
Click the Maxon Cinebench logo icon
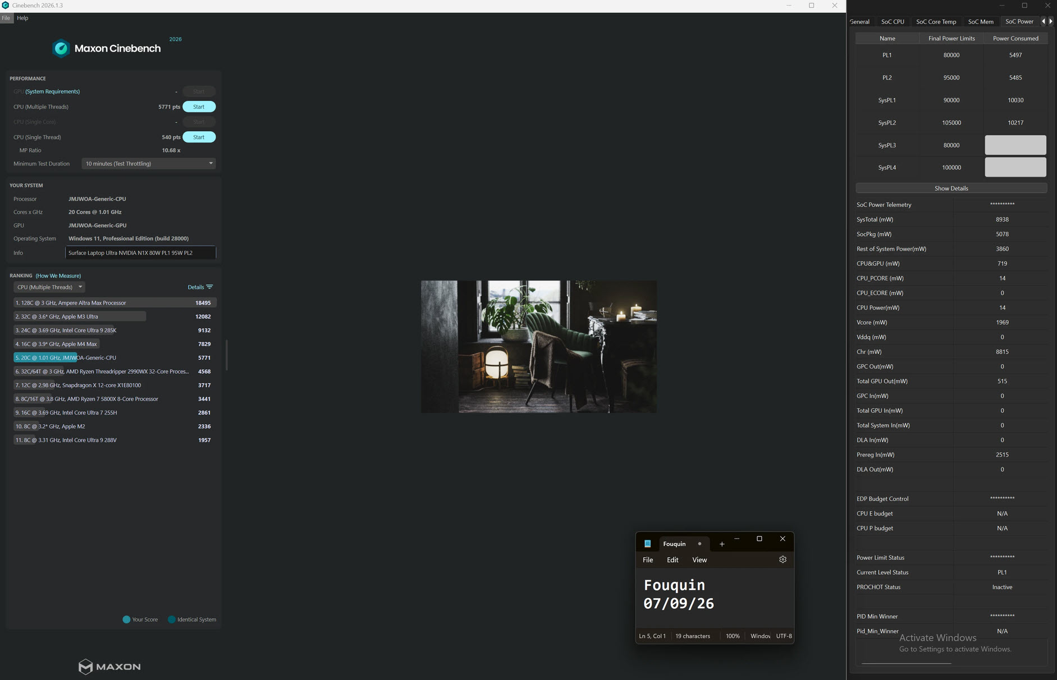[61, 48]
